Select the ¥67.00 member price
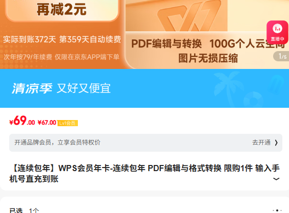Screen dimensions: 289x213 [47, 123]
